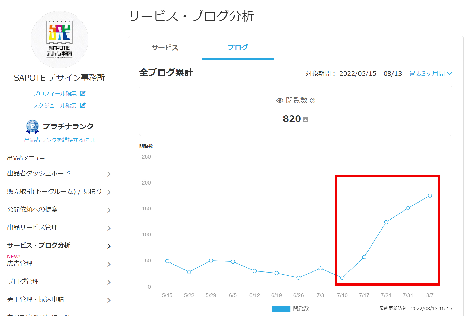Click the help question mark next to 閲覧数
This screenshot has height=316, width=468.
click(x=313, y=101)
